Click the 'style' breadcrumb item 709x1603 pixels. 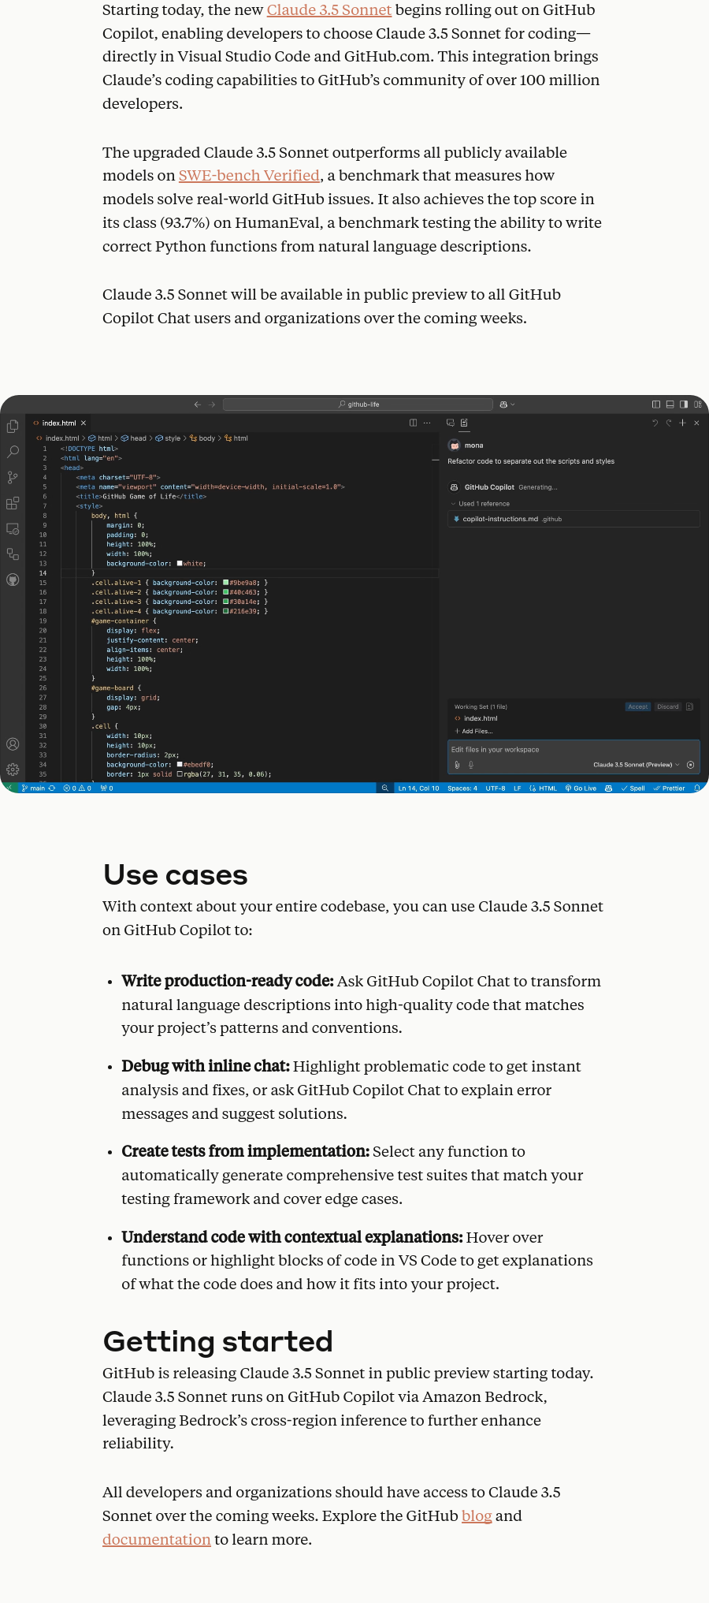click(x=173, y=438)
